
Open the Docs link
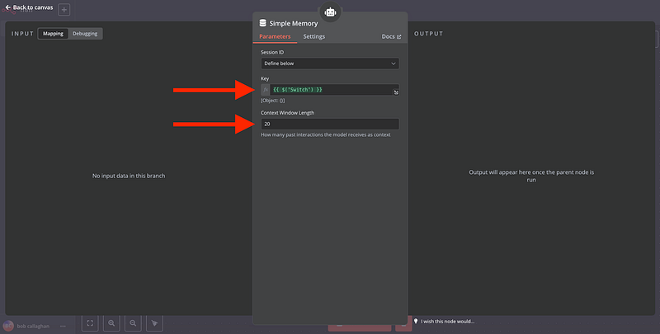[x=391, y=37]
